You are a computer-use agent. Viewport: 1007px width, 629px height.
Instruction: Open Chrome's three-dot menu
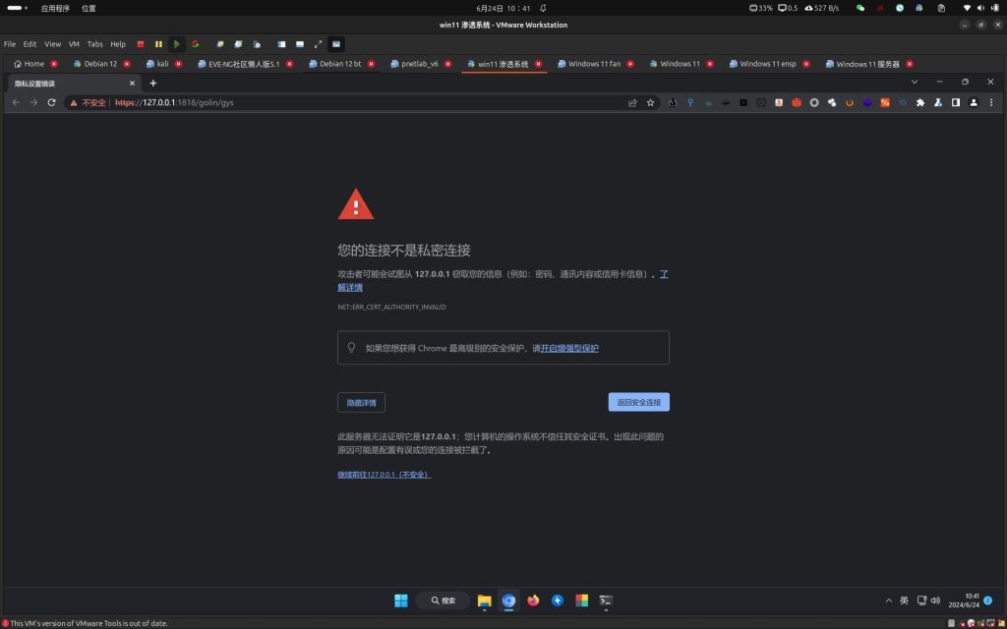pos(991,102)
